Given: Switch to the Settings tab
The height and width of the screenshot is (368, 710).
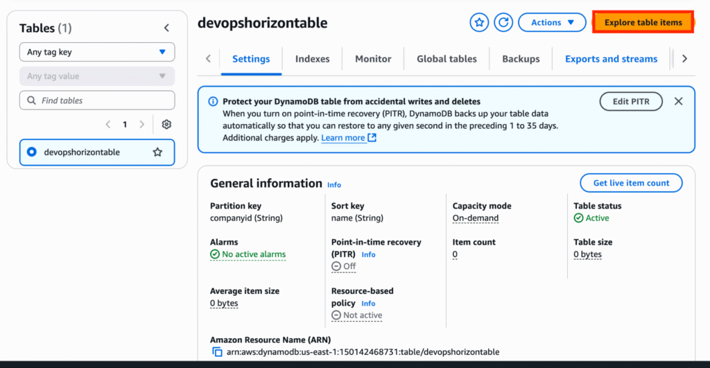Looking at the screenshot, I should pyautogui.click(x=251, y=59).
